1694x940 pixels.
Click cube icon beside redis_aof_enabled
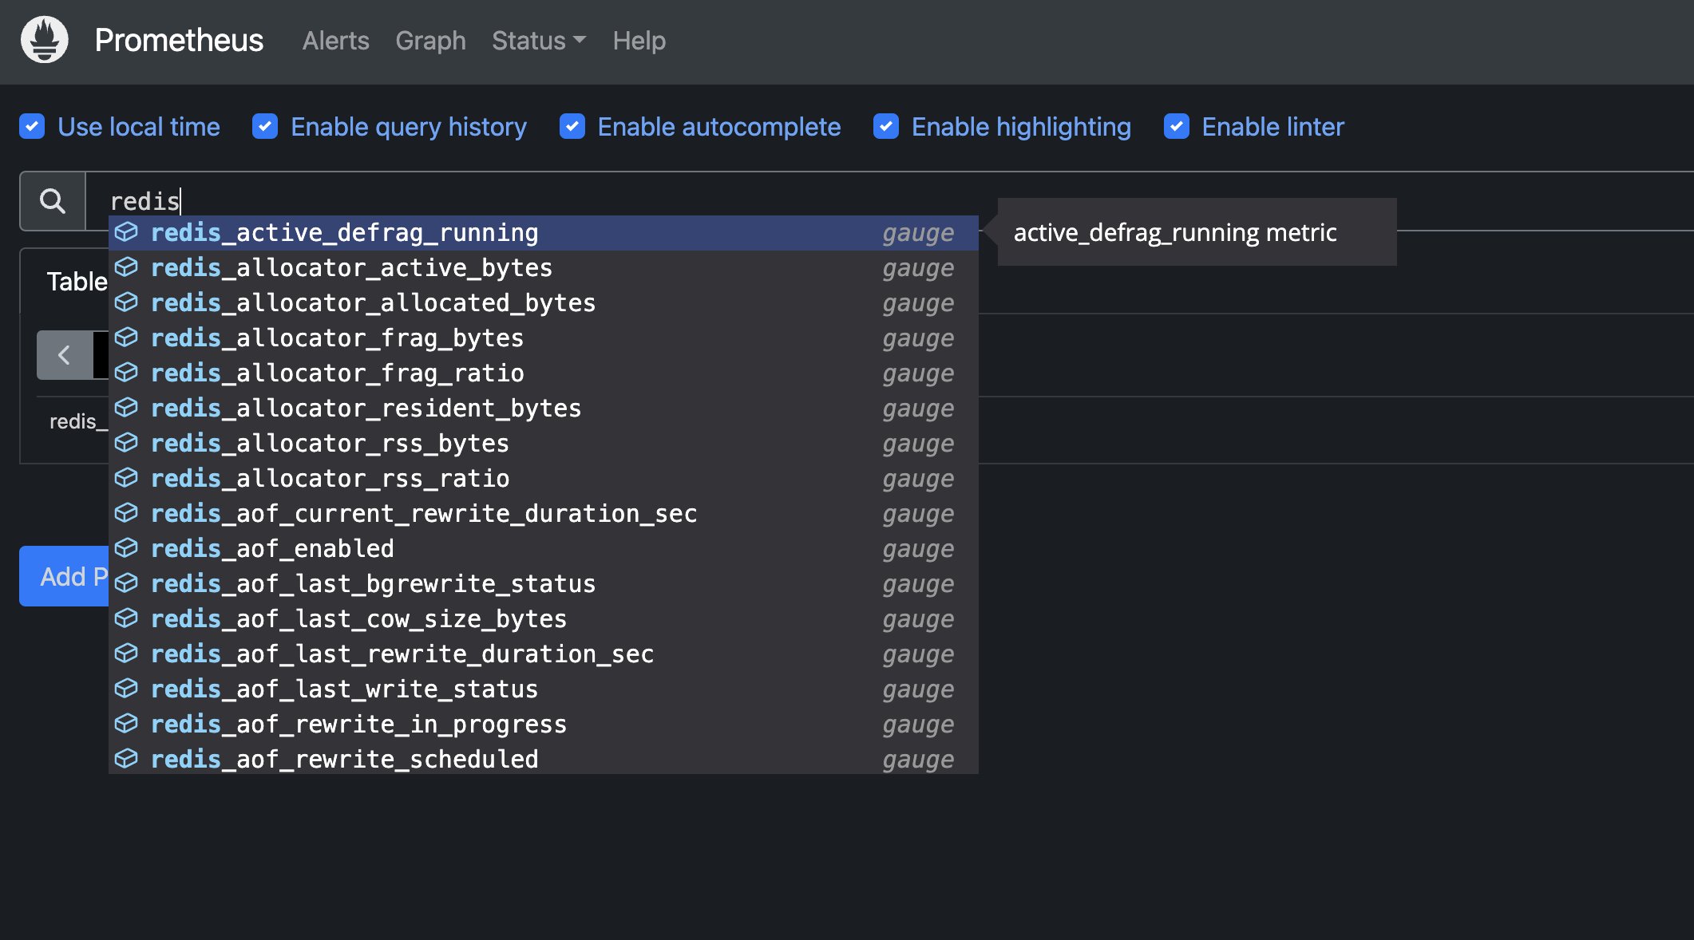tap(126, 548)
